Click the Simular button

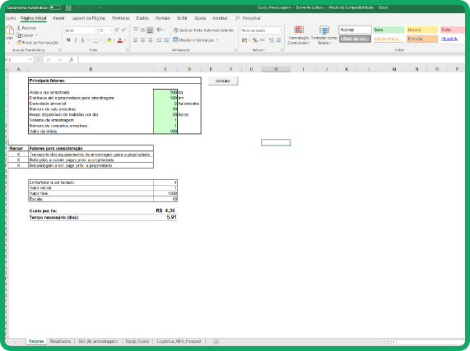click(223, 81)
